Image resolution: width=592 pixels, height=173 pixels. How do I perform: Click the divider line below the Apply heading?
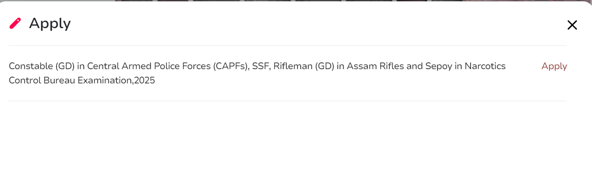point(288,45)
